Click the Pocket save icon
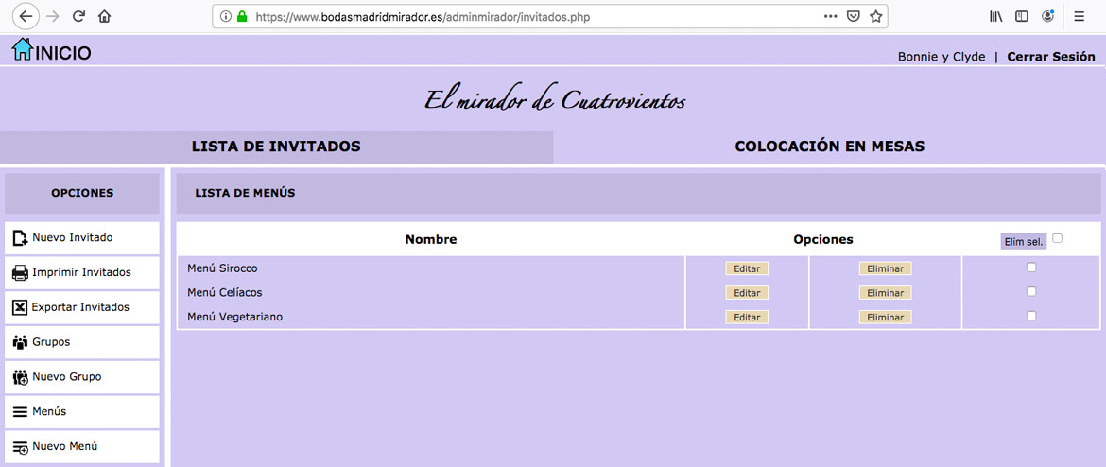This screenshot has width=1106, height=467. pyautogui.click(x=853, y=16)
